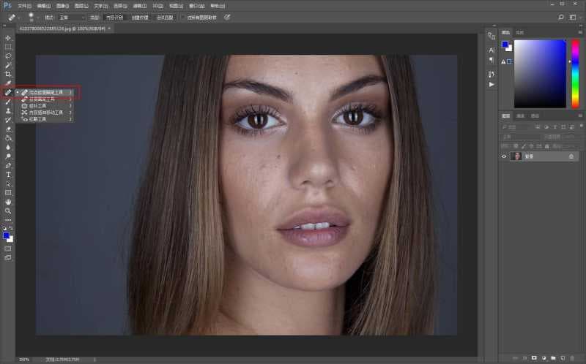Screen dimensions: 586x364
Task: Enable the sample all layers checkbox
Action: tap(182, 17)
